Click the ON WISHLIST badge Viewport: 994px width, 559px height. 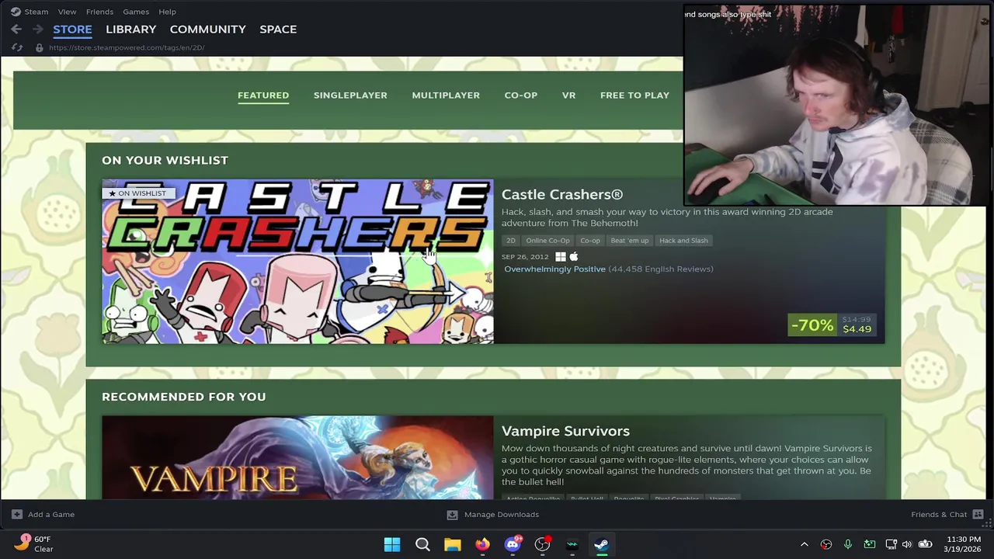(137, 193)
